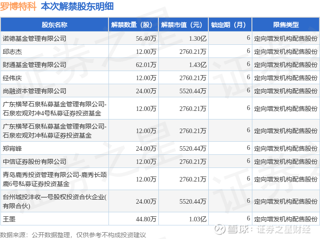320x239 pixels.
Task: Click 台州城投's 24.00万 quantity
Action: pyautogui.click(x=146, y=201)
